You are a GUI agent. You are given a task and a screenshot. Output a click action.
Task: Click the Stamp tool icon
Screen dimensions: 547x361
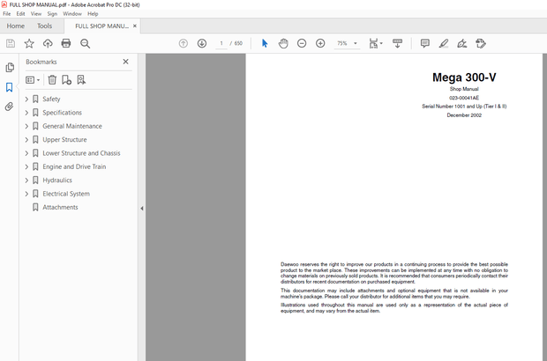(x=481, y=43)
